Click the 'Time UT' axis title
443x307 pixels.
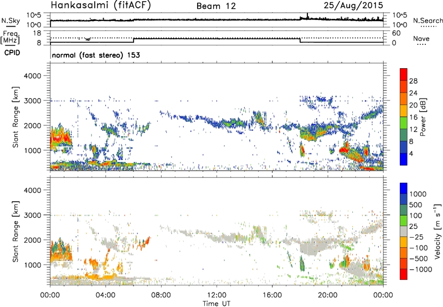click(217, 304)
